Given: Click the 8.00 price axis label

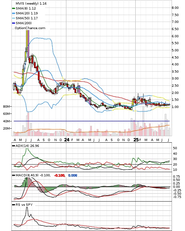Looking at the screenshot, I should coord(175,8).
